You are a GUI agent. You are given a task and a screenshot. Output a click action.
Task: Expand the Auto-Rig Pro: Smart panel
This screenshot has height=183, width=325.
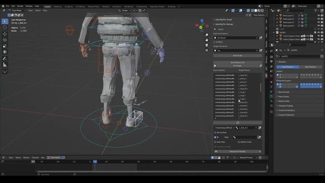point(223,20)
